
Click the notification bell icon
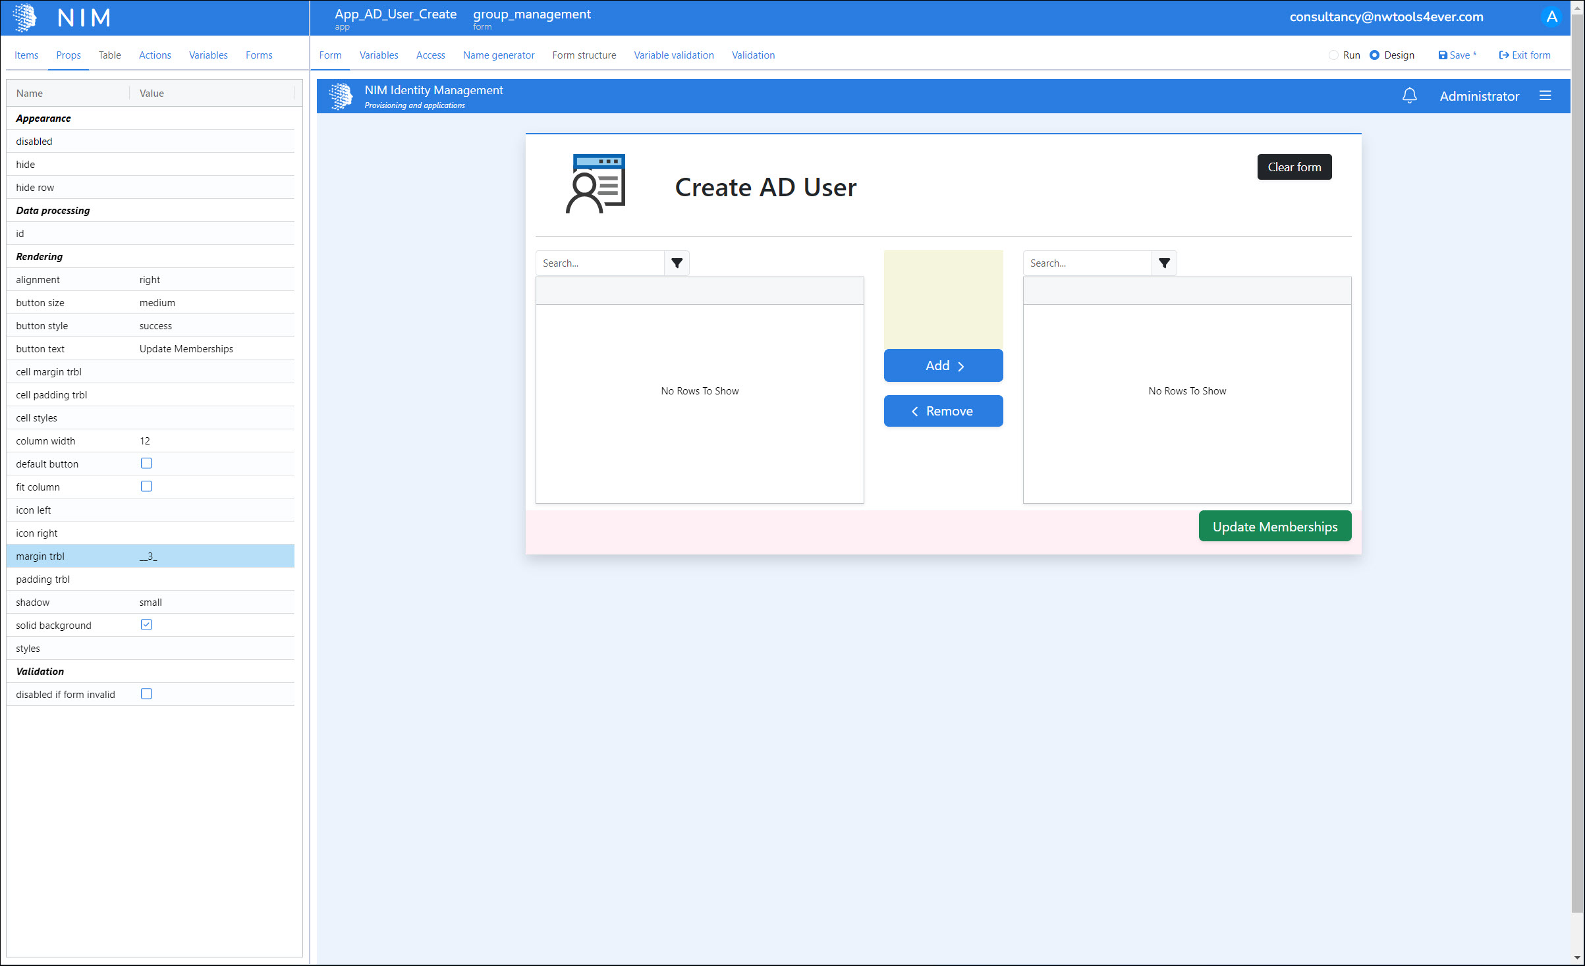point(1409,96)
